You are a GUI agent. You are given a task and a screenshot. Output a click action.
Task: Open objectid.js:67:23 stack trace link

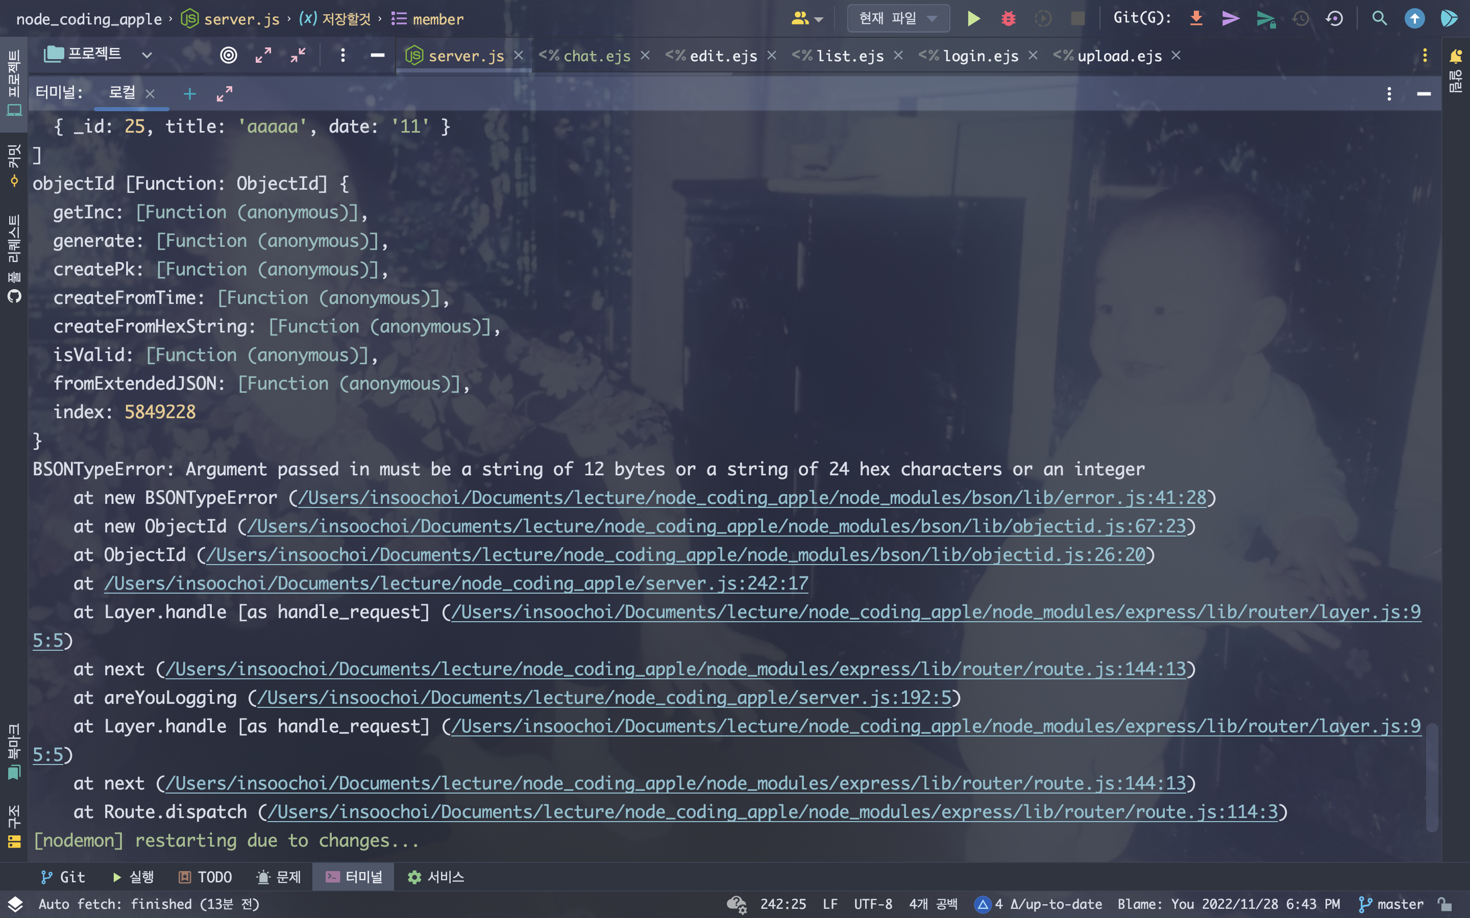click(x=717, y=526)
